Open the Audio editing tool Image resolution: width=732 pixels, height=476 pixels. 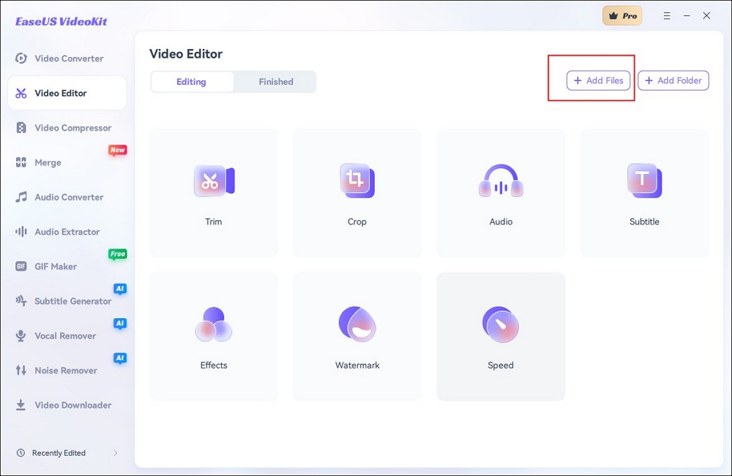point(501,193)
